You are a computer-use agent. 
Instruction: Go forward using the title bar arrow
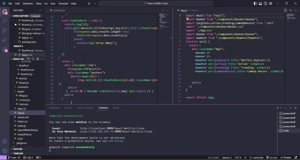tap(94, 4)
